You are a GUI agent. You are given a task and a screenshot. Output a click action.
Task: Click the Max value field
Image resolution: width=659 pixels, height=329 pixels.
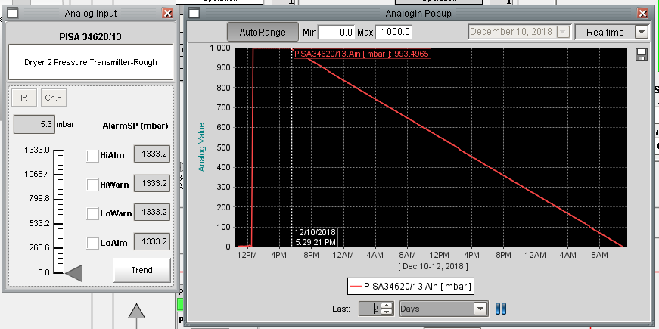click(x=393, y=32)
